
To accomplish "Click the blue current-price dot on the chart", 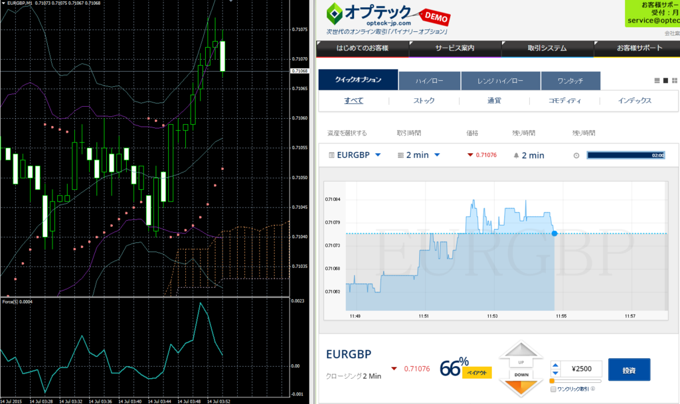I will (x=554, y=234).
